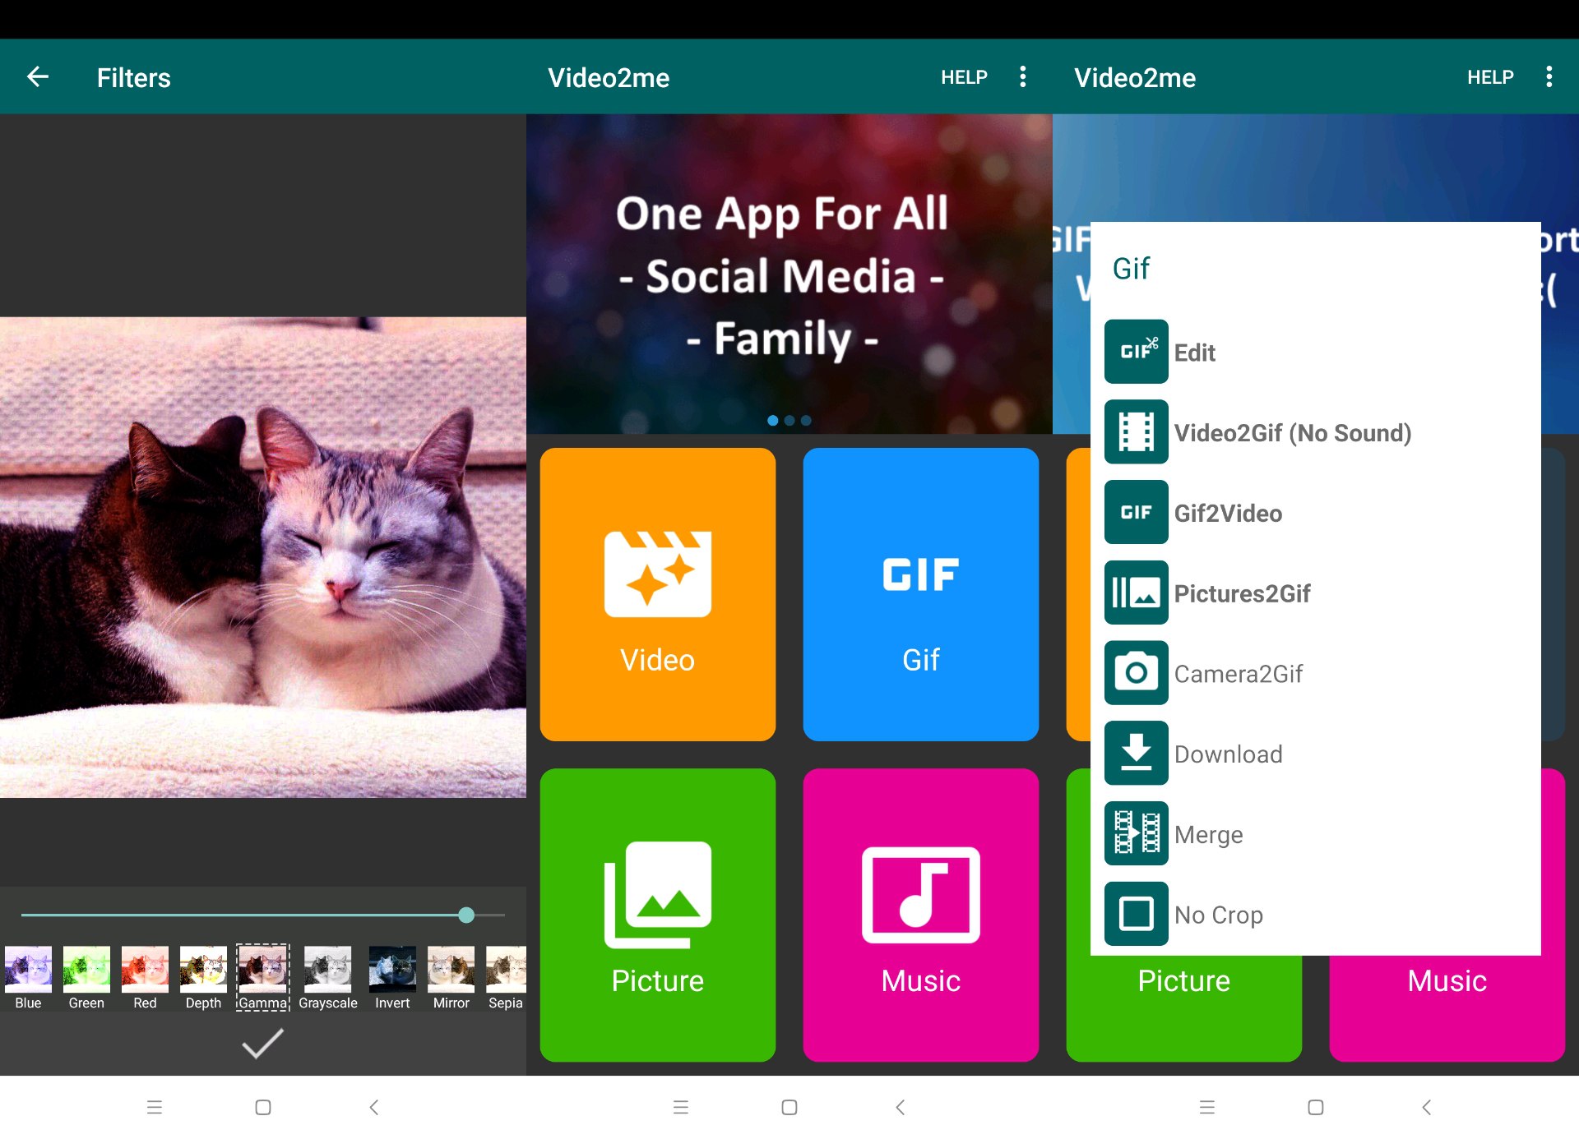The width and height of the screenshot is (1579, 1139).
Task: Tap home button under middle Video2me screen
Action: (x=789, y=1107)
